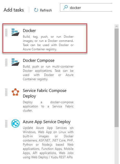Image resolution: width=120 pixels, height=164 pixels.
Task: Click the magnifier icon in search box
Action: [65, 7]
